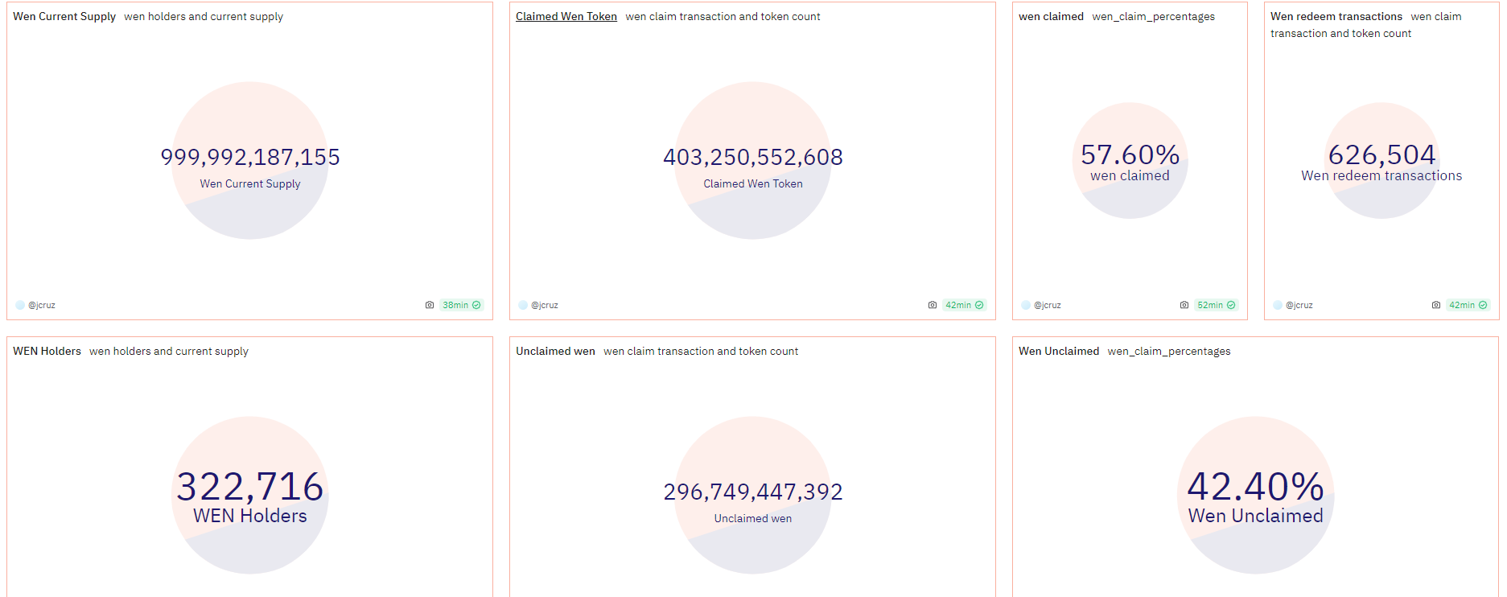Click 42min badge in Claimed Wen Token panel
The width and height of the screenshot is (1507, 597).
click(964, 305)
